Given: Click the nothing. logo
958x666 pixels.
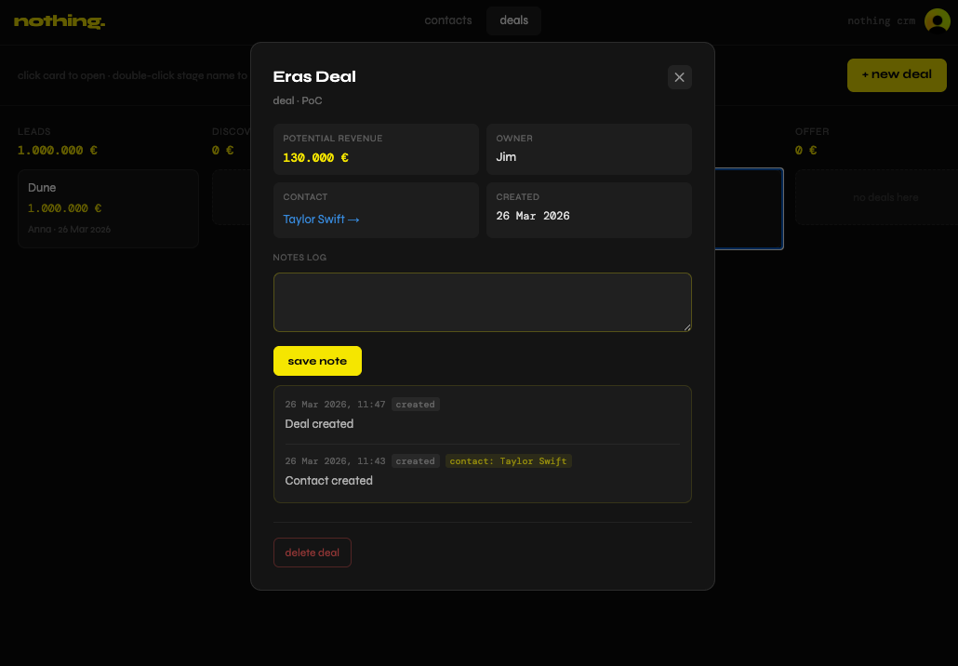Looking at the screenshot, I should coord(60,21).
